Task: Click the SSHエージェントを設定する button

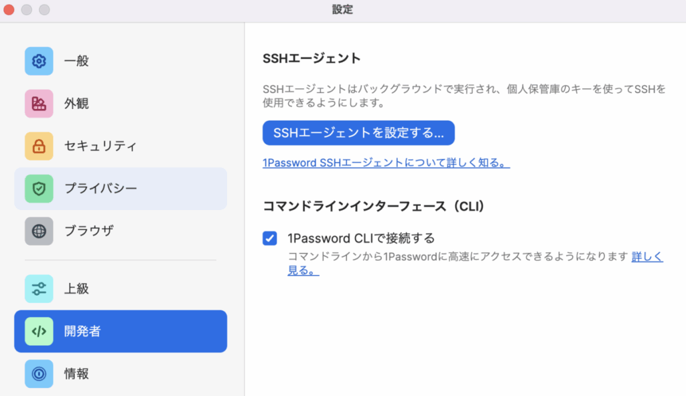Action: point(358,133)
